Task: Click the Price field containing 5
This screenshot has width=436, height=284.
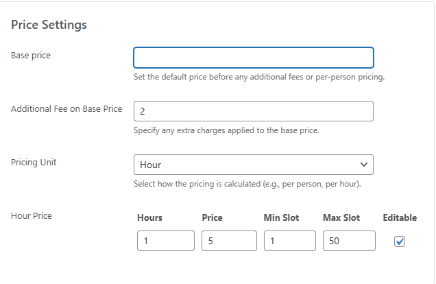Action: tap(229, 241)
